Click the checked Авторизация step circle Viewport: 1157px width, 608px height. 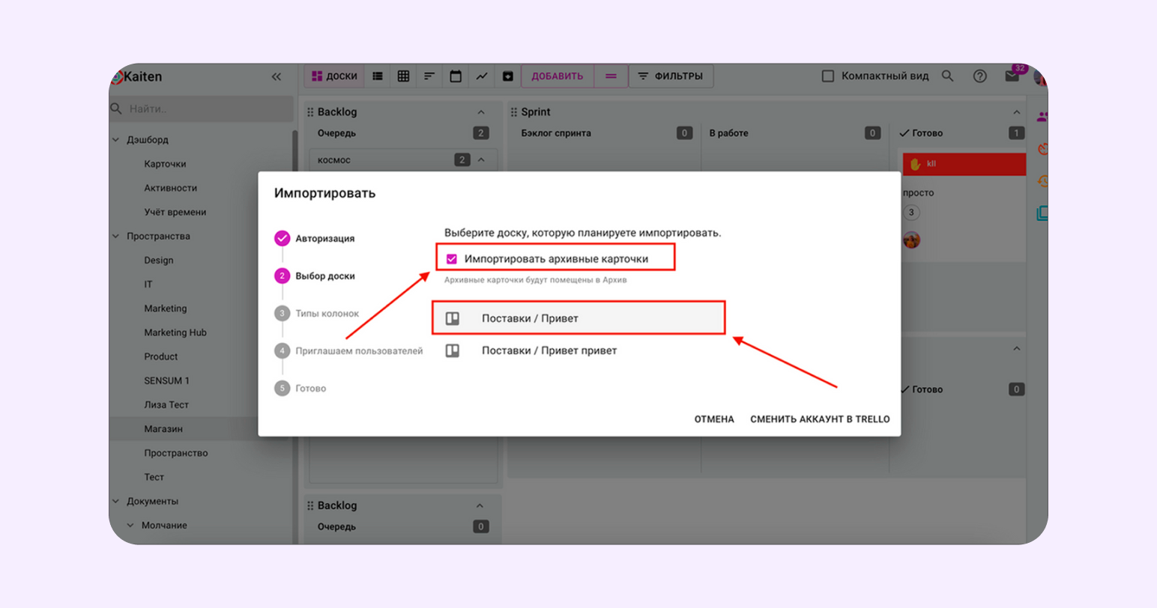(282, 238)
